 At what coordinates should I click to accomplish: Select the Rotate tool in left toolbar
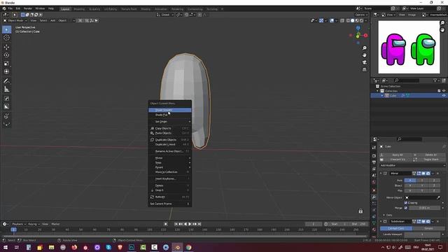pyautogui.click(x=6, y=55)
